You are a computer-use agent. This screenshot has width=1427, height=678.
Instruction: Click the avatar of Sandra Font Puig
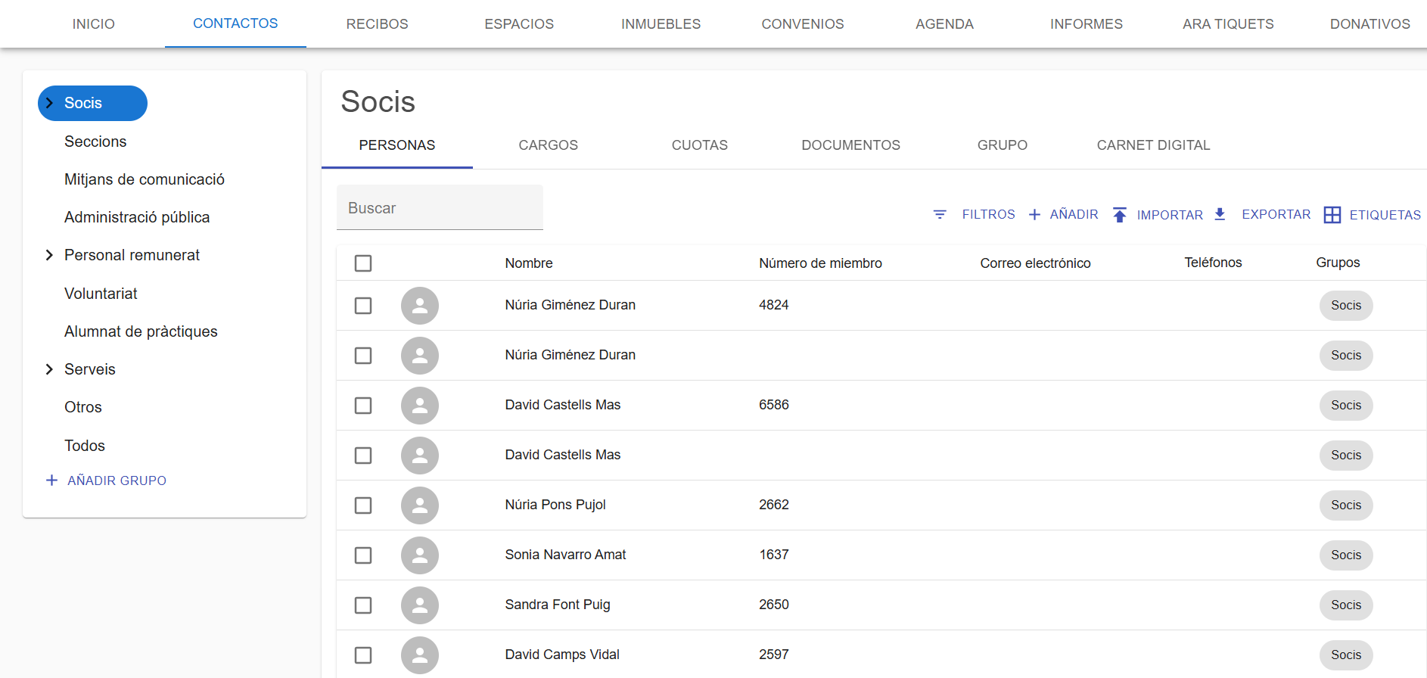click(420, 605)
